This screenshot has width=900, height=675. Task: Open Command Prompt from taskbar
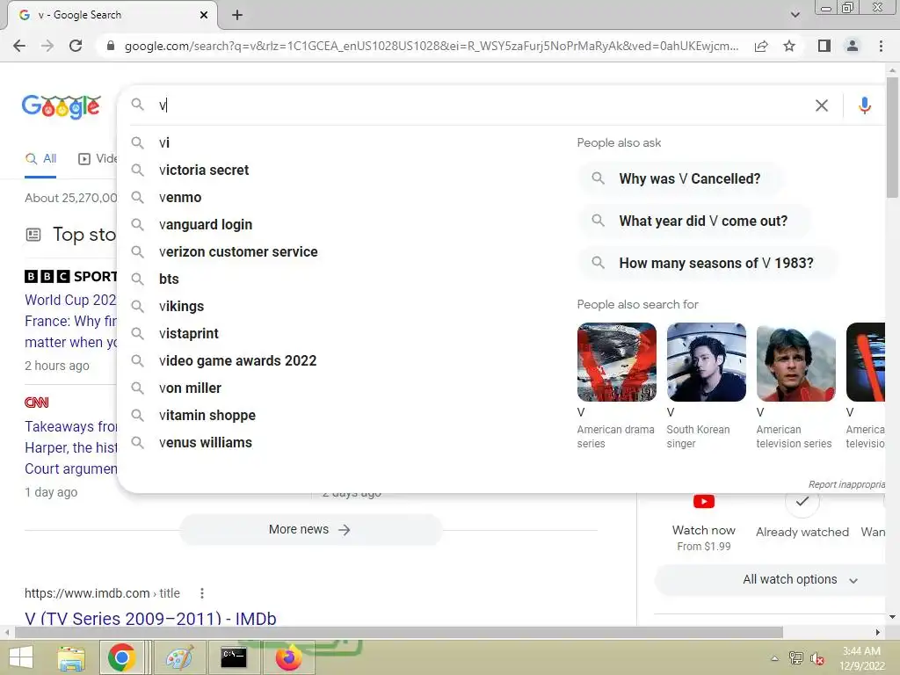click(234, 657)
